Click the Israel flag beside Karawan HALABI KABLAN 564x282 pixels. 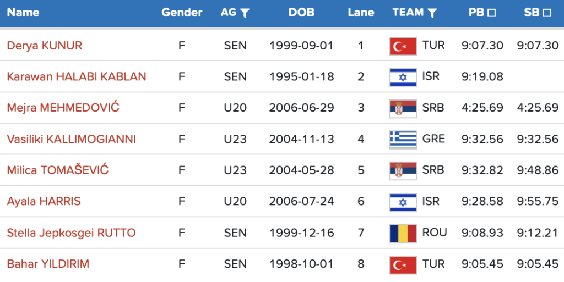[403, 77]
